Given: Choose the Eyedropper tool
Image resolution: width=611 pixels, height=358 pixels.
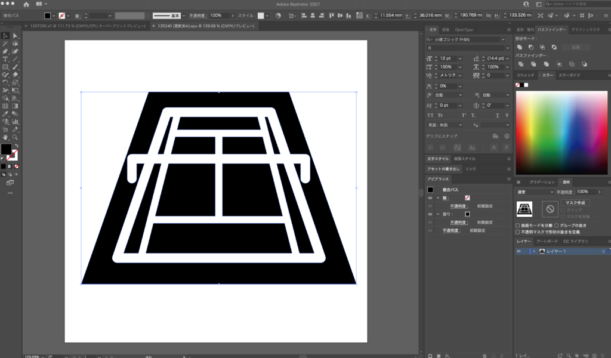Looking at the screenshot, I should (5, 113).
